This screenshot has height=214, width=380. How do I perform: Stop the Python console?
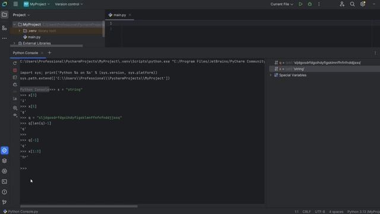click(x=15, y=70)
